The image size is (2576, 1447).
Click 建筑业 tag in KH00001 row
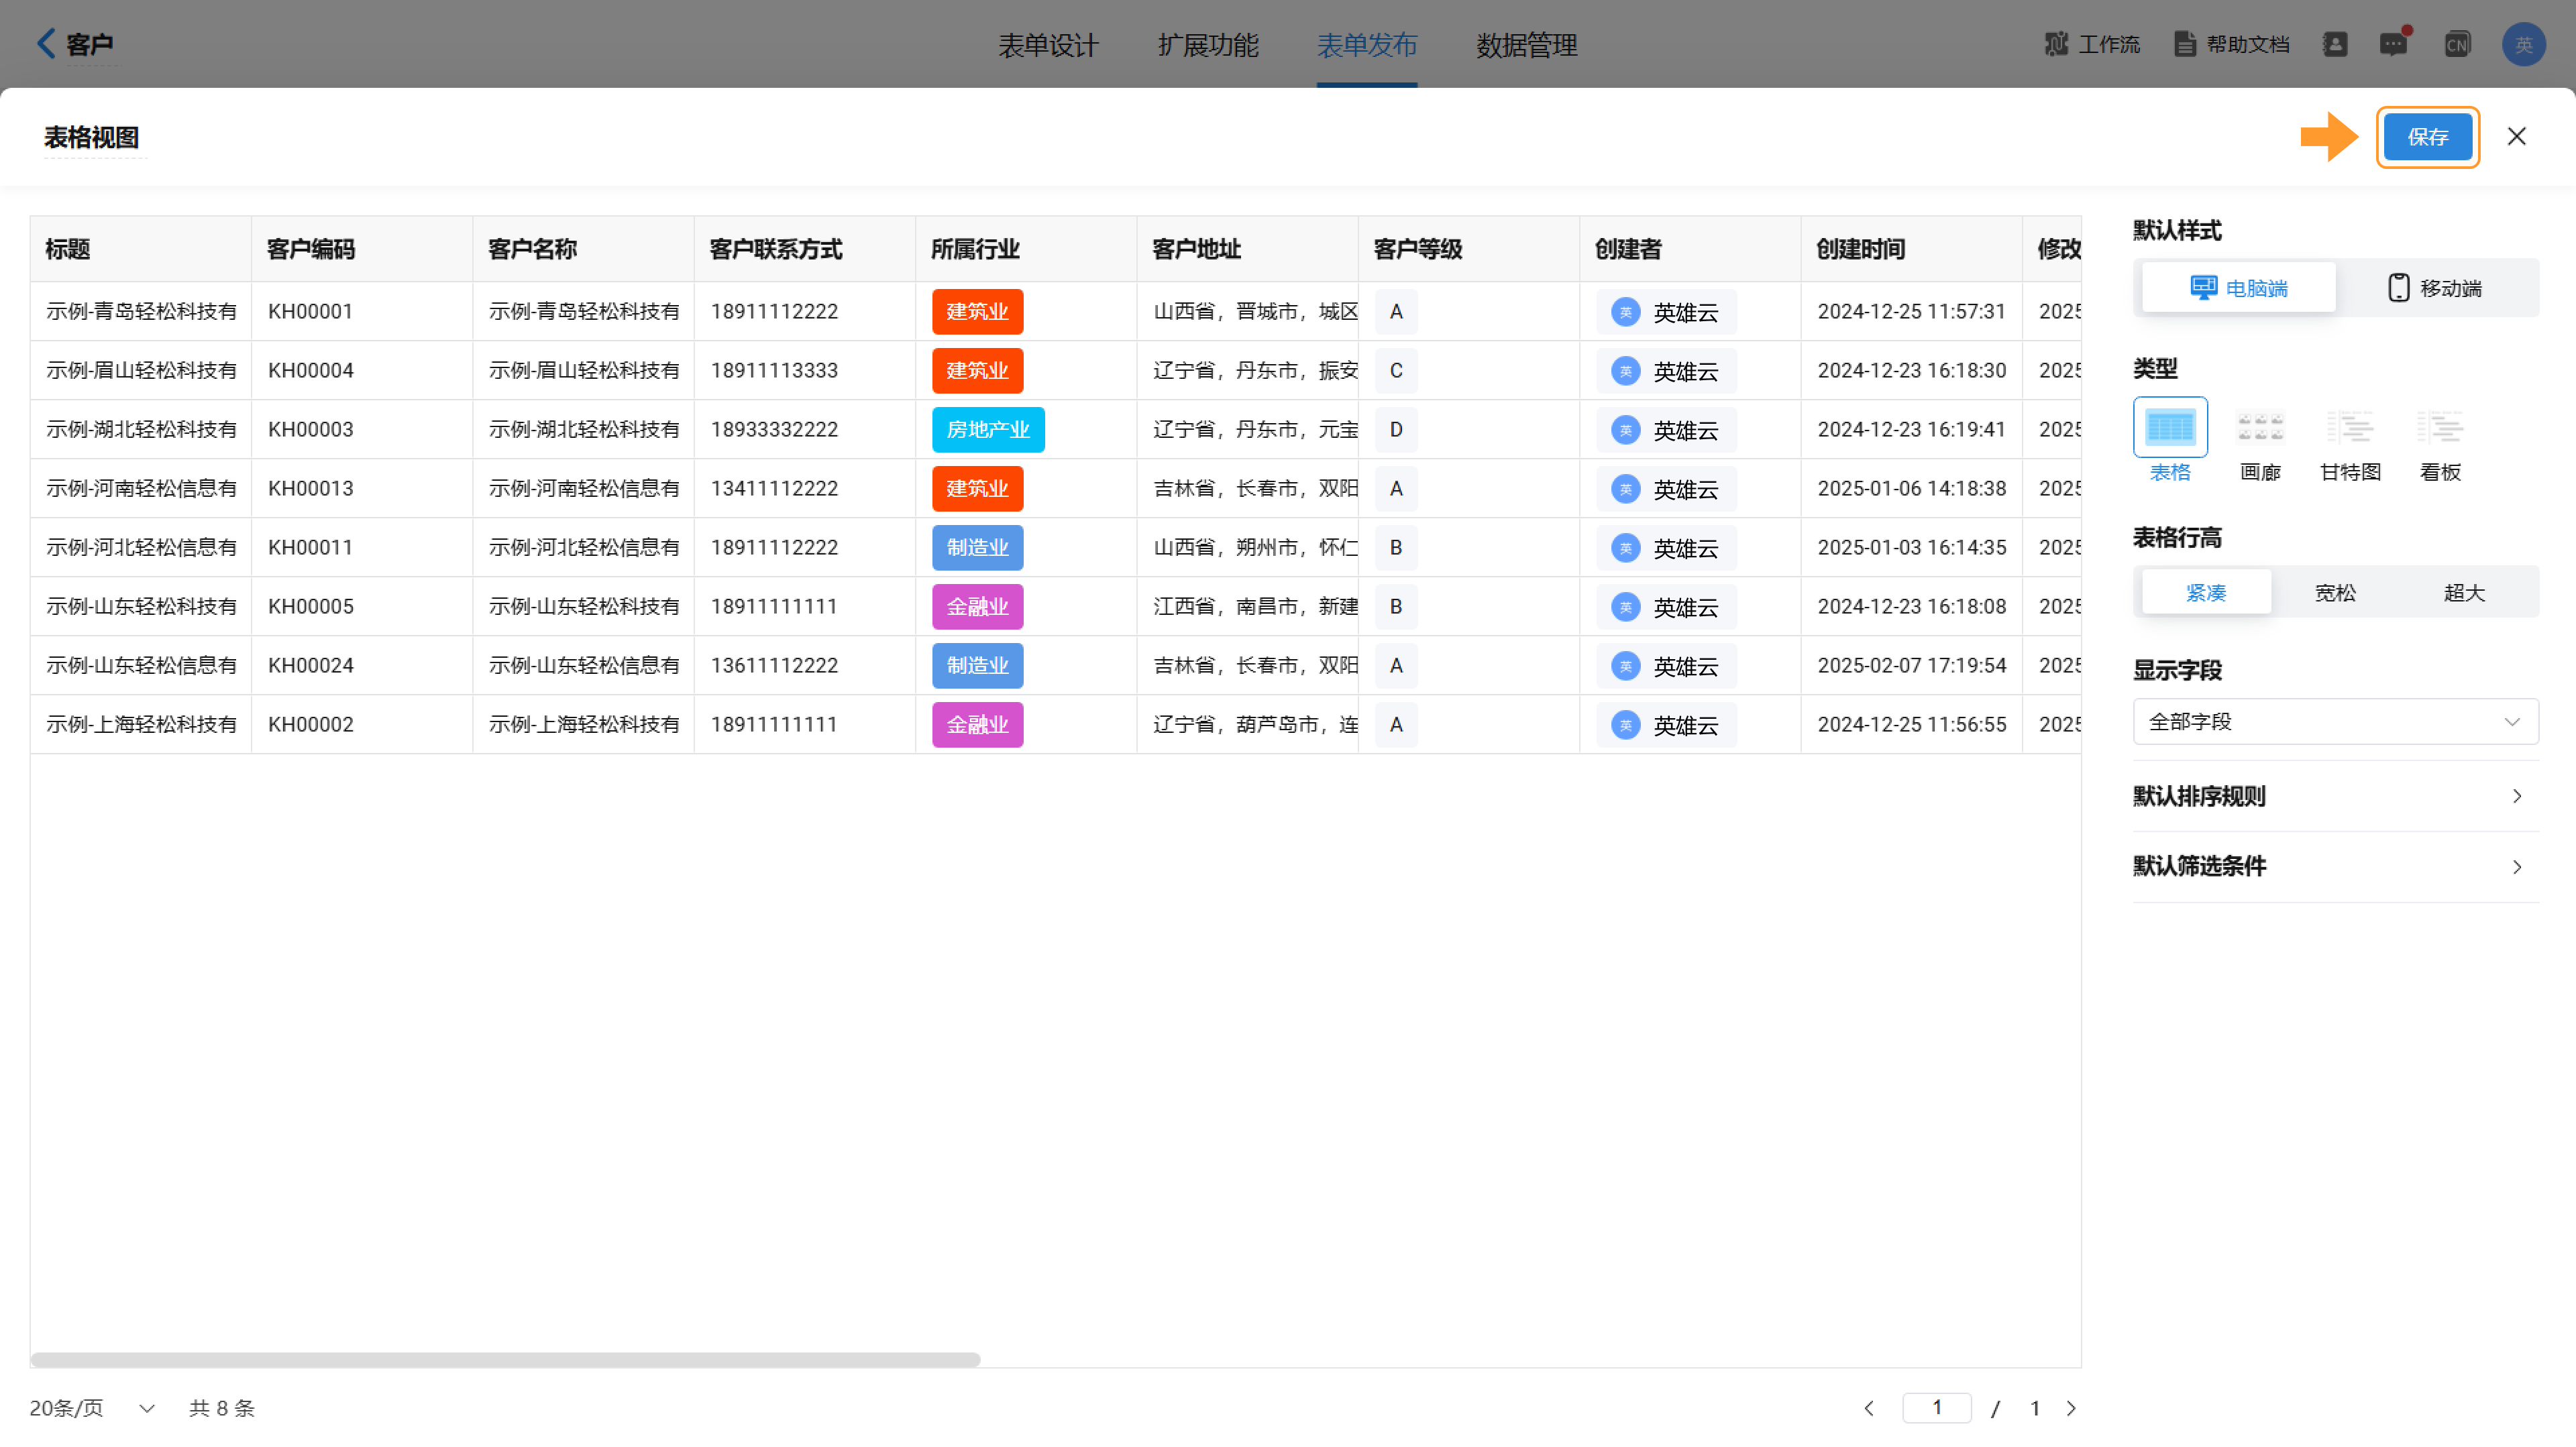click(977, 312)
